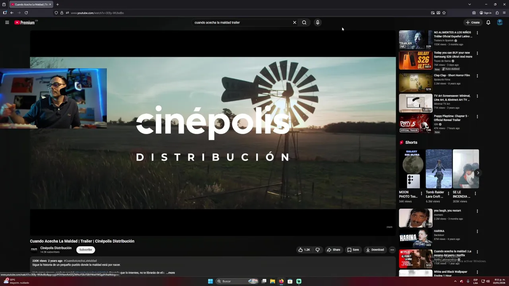The image size is (509, 286).
Task: Open options for MOON PHOTO short
Action: coord(422,194)
